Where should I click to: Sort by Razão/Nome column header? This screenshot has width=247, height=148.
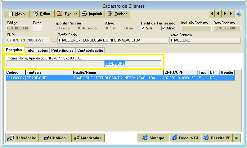(x=118, y=72)
